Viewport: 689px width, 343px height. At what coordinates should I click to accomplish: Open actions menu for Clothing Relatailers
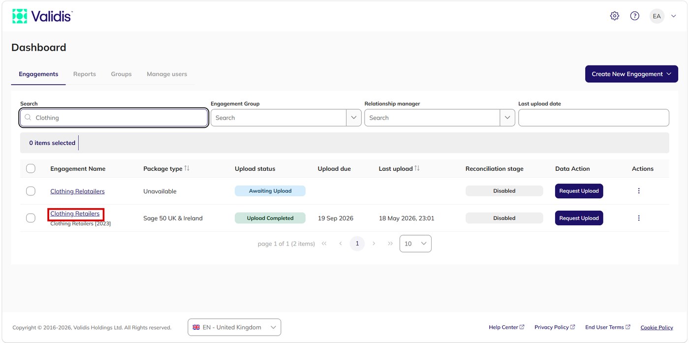point(639,191)
